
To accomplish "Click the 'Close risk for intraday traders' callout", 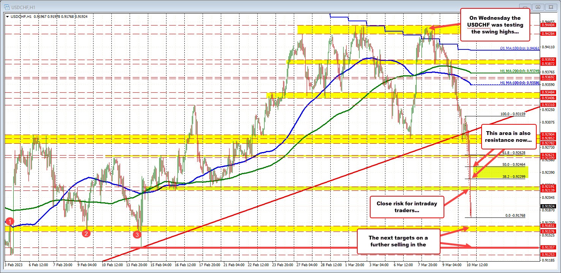I will point(406,207).
